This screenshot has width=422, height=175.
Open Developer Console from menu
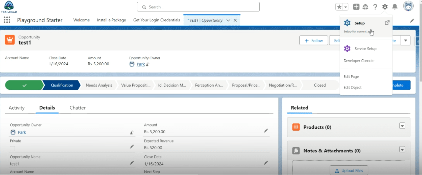[x=366, y=61]
